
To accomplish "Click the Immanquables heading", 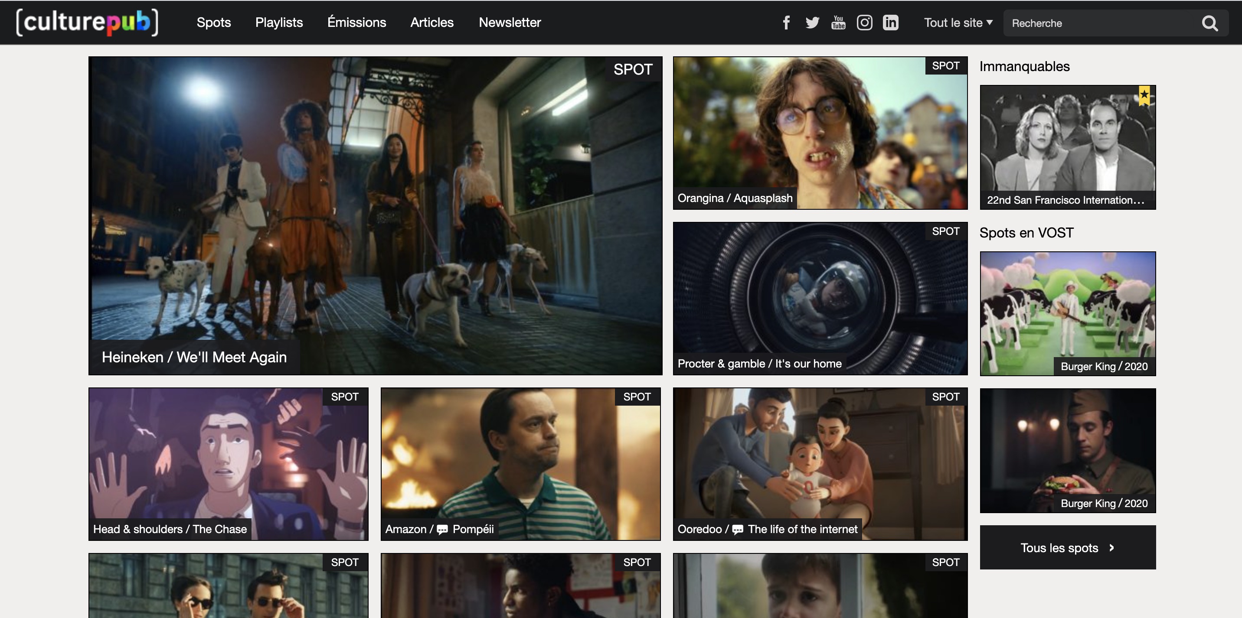I will (x=1025, y=66).
